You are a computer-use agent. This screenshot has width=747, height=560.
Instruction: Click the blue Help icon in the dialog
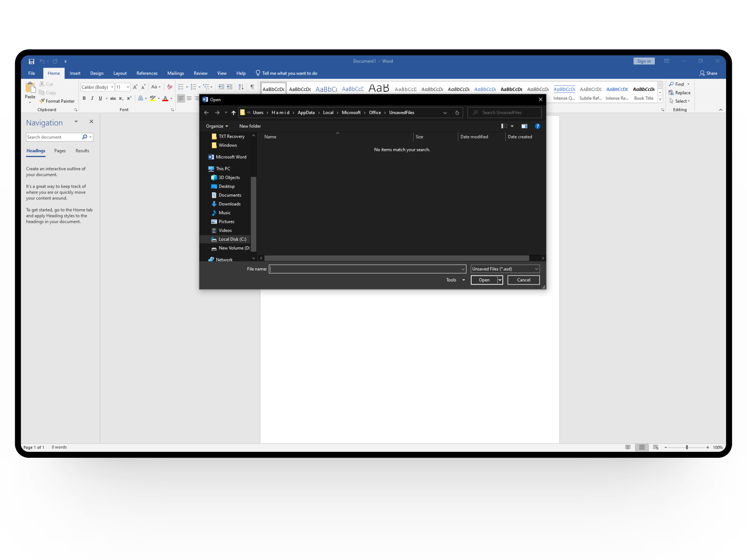[x=538, y=126]
